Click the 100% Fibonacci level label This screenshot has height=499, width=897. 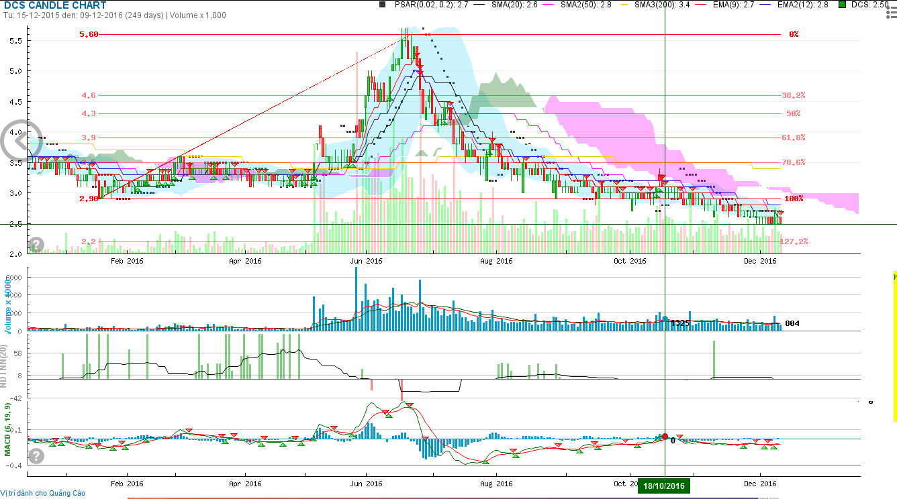tap(794, 199)
